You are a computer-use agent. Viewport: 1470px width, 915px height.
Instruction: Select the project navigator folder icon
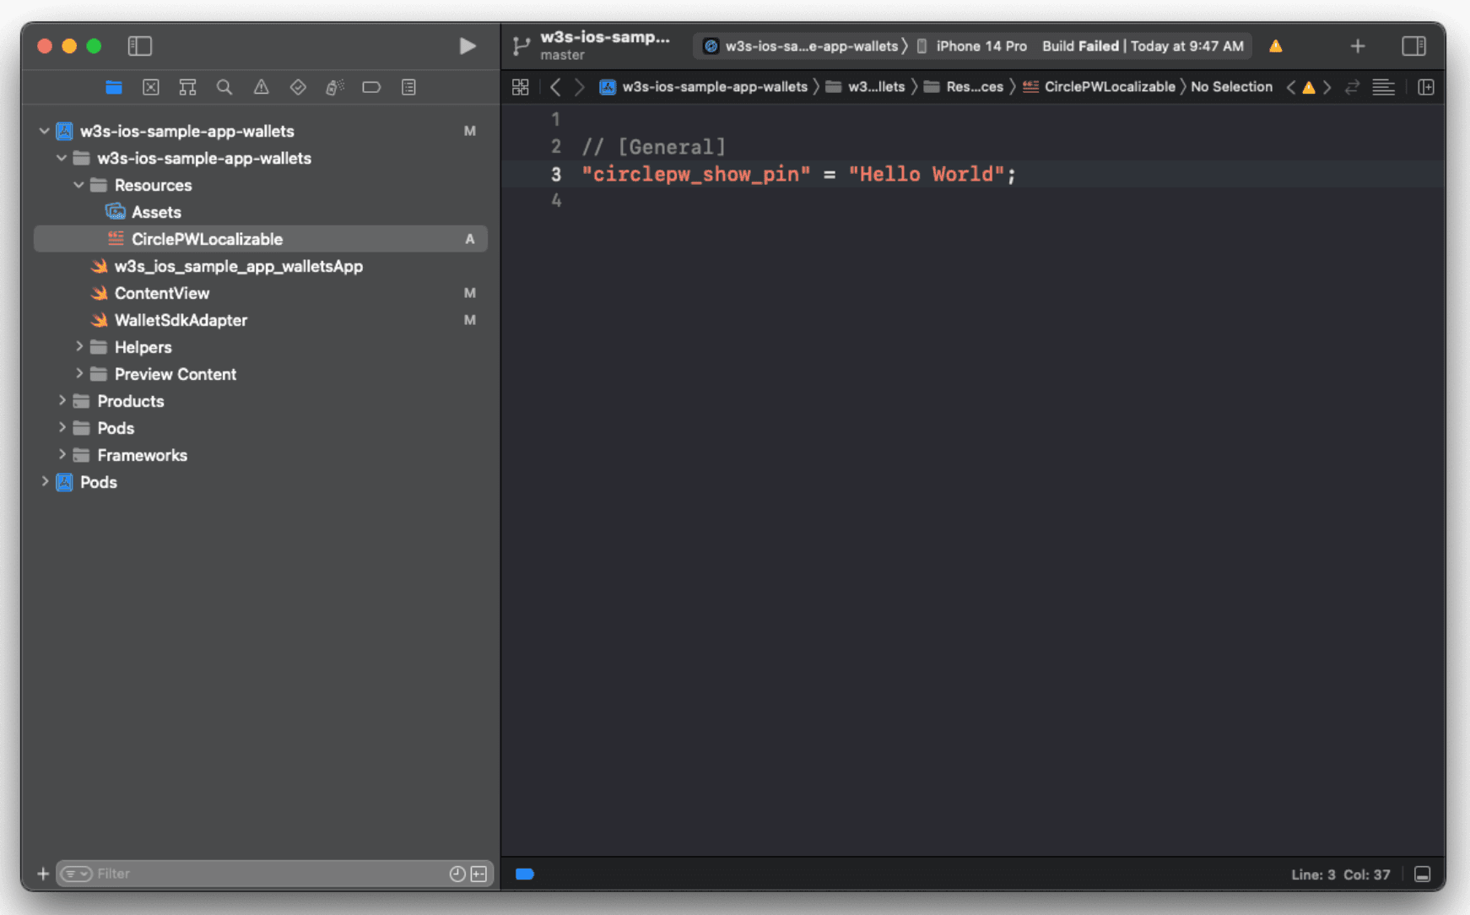tap(114, 87)
